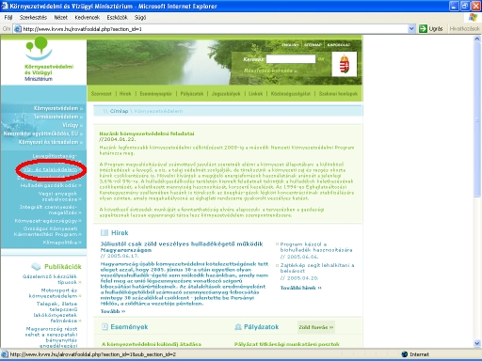This screenshot has height=361, width=482.
Task: Click the Internet zone globe icon
Action: tap(405, 354)
